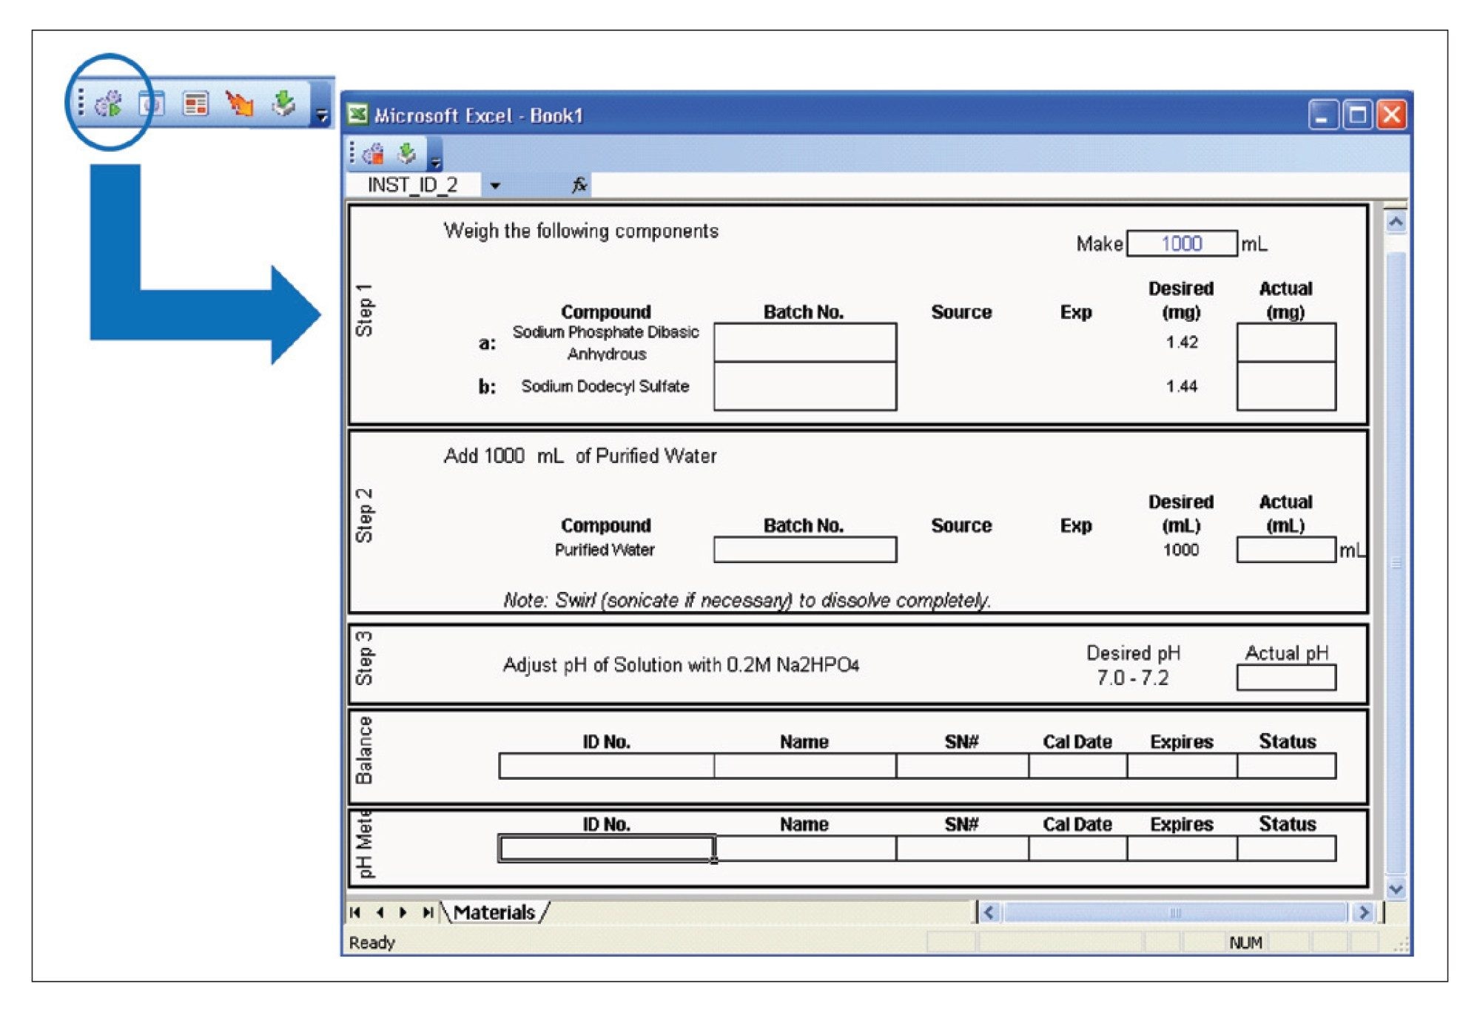Click the next sheet navigation arrow
1480x1018 pixels.
pos(403,912)
